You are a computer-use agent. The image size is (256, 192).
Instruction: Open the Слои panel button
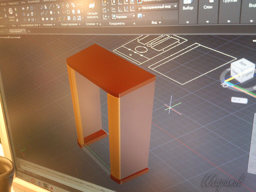point(208,5)
